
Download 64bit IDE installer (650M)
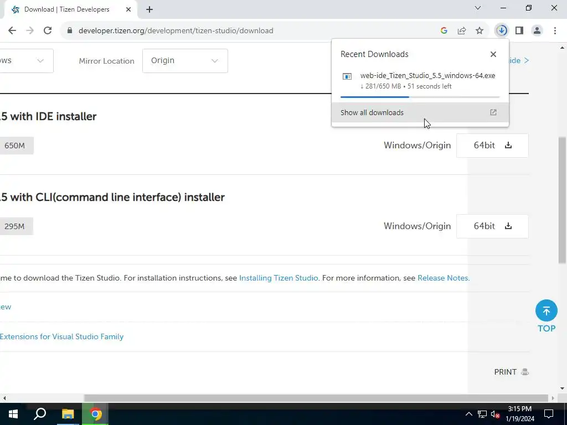[492, 146]
